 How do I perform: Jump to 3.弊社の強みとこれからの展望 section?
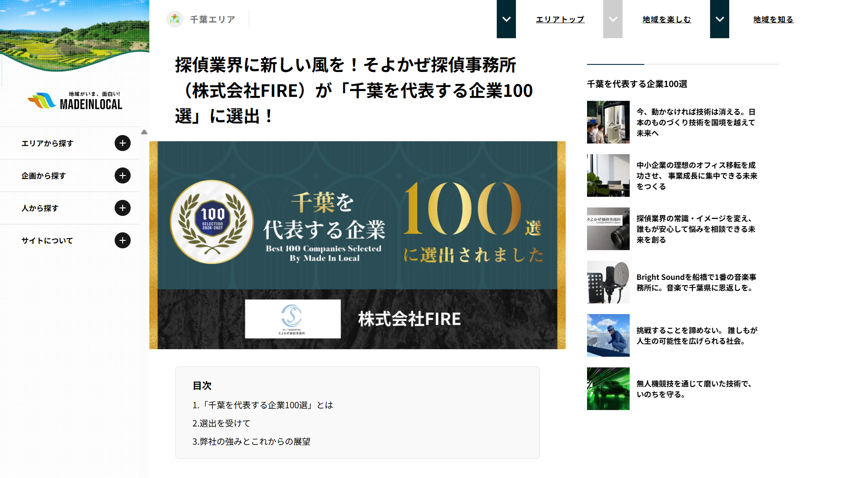point(251,442)
